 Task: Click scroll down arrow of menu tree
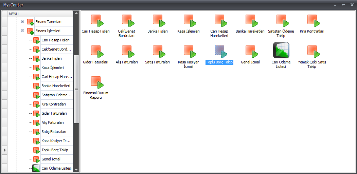coord(76,170)
